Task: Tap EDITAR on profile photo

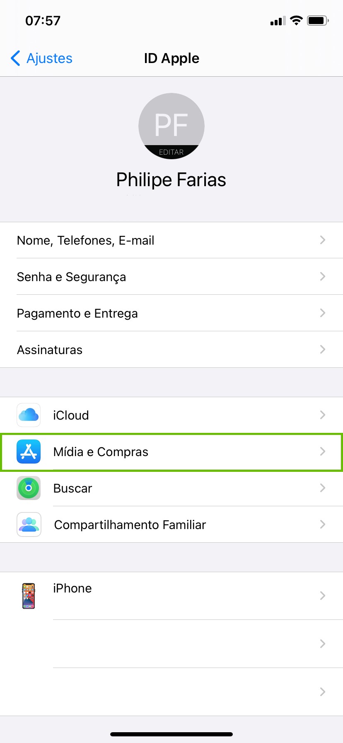Action: pyautogui.click(x=171, y=152)
